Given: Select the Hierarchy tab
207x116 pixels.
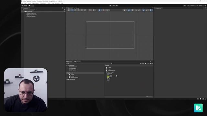Looking at the screenshot, I should click(x=25, y=8).
